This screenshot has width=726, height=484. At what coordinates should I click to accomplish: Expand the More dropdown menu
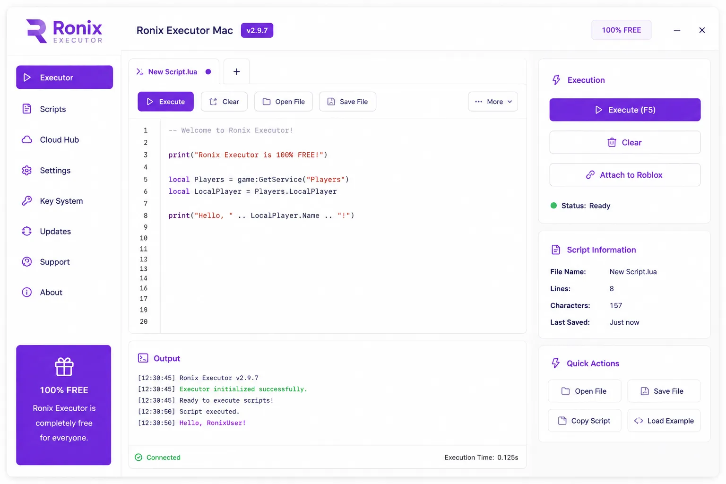click(493, 102)
